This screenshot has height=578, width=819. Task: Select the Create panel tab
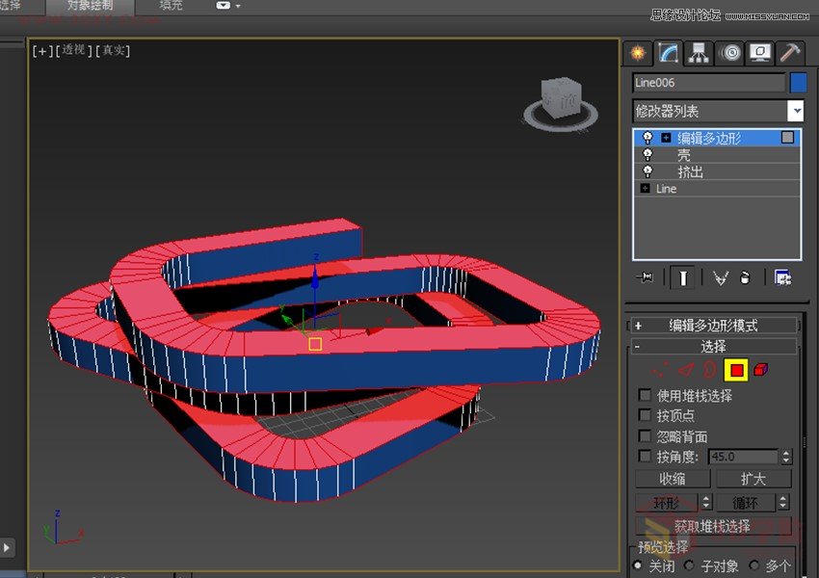639,53
